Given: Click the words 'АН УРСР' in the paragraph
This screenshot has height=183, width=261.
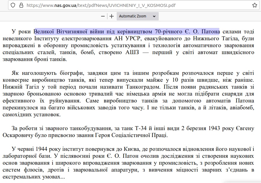Looking at the screenshot, I should 128,38.
